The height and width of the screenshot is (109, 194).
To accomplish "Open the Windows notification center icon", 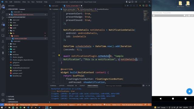I will pyautogui.click(x=191, y=107).
